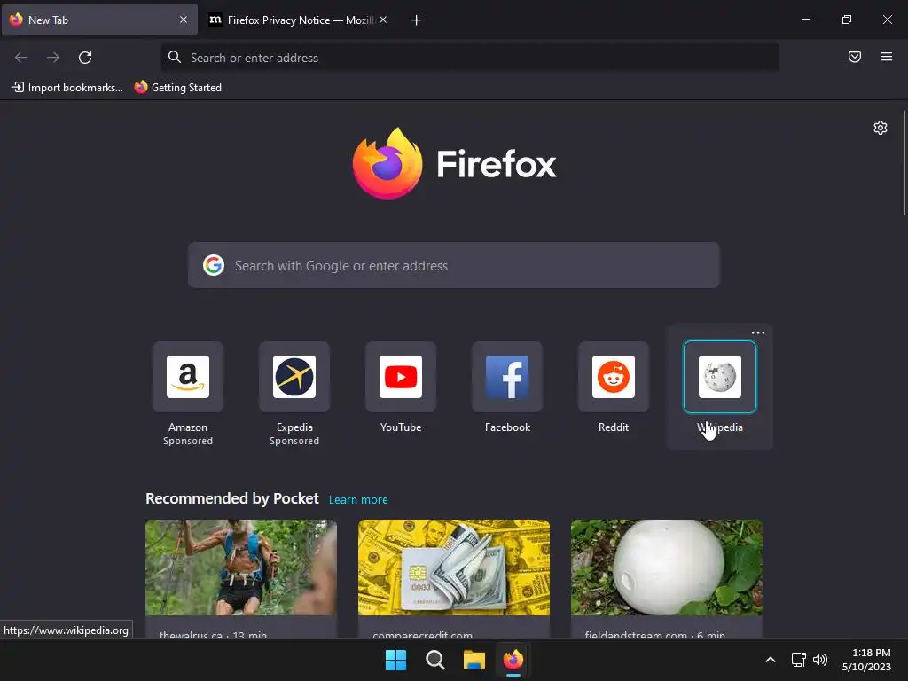Image resolution: width=908 pixels, height=681 pixels.
Task: Click Import bookmarks in bookmarks toolbar
Action: (67, 88)
